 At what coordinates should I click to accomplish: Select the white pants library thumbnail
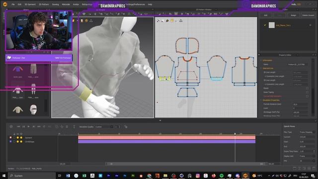tap(33, 89)
